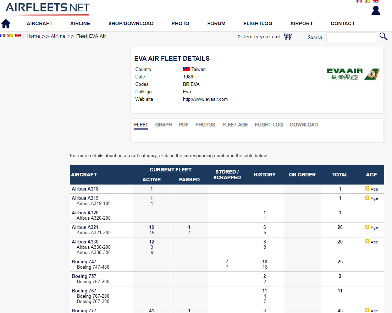Click stored/scrapped count 7 for Boeing 747
This screenshot has height=313, width=392.
227,262
